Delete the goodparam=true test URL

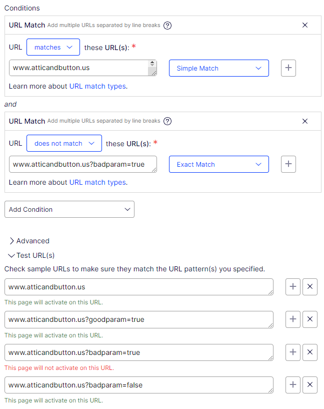click(x=310, y=319)
